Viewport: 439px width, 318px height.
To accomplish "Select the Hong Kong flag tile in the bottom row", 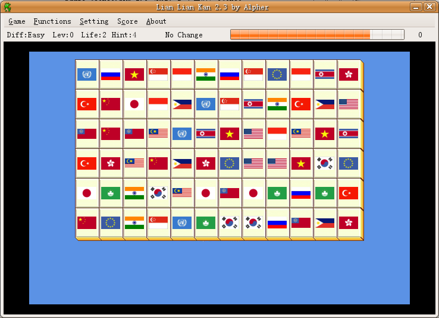I will 349,223.
